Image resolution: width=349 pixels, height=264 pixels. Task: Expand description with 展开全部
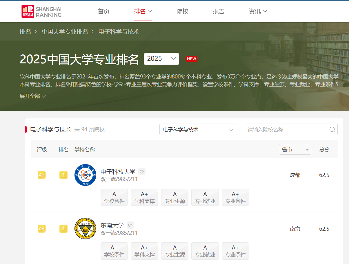coord(33,96)
